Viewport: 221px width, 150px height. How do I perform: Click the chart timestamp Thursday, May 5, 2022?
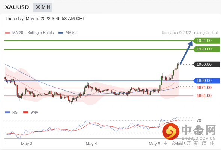click(x=45, y=19)
